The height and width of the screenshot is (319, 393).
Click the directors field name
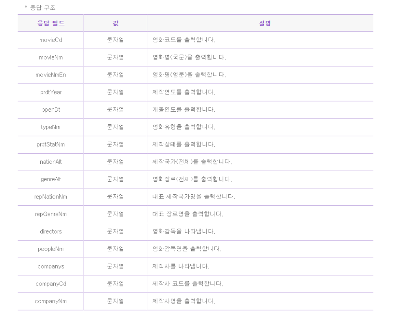[51, 231]
